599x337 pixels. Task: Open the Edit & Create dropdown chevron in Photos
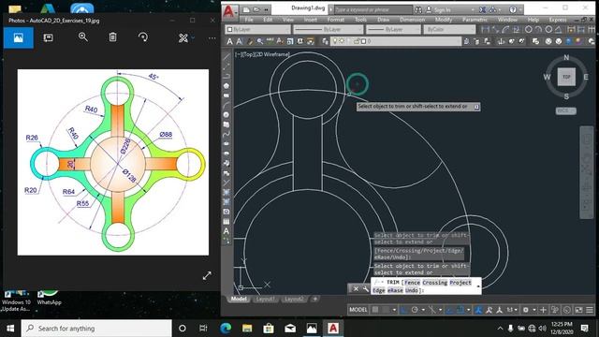tap(193, 37)
